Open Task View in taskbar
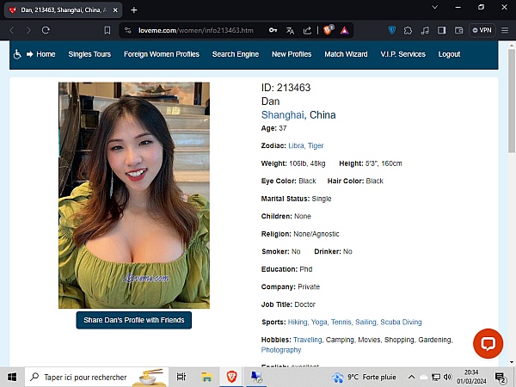 [181, 377]
